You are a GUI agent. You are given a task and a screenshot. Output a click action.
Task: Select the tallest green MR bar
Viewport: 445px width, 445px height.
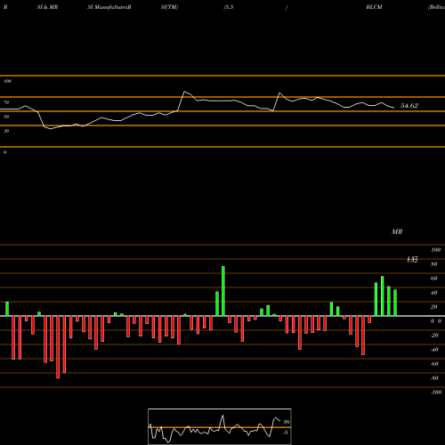click(x=223, y=291)
